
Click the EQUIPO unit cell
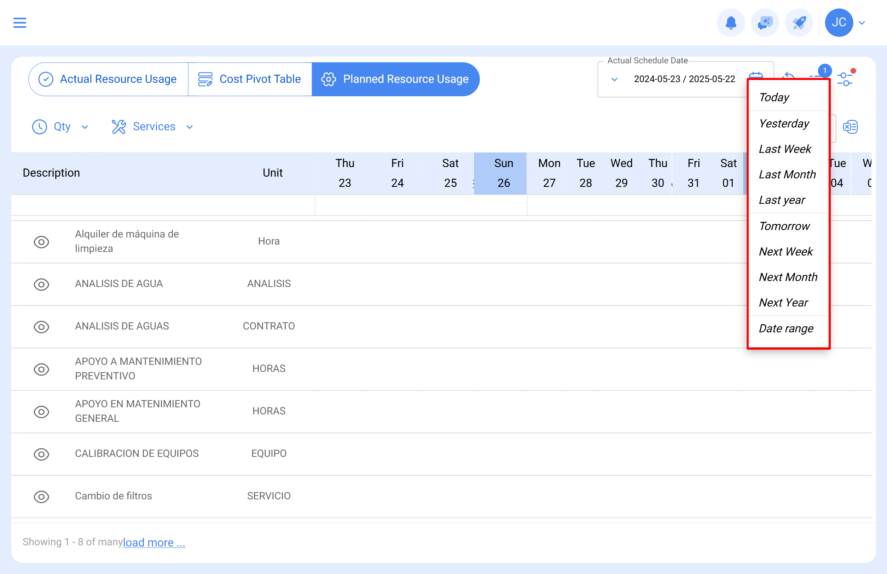pyautogui.click(x=268, y=454)
